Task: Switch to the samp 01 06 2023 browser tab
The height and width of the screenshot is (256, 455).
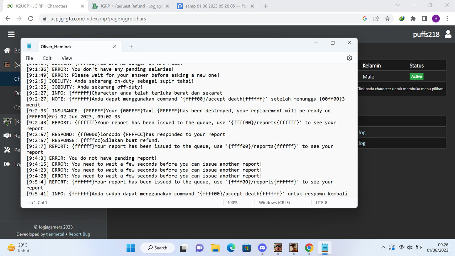Action: pyautogui.click(x=216, y=6)
